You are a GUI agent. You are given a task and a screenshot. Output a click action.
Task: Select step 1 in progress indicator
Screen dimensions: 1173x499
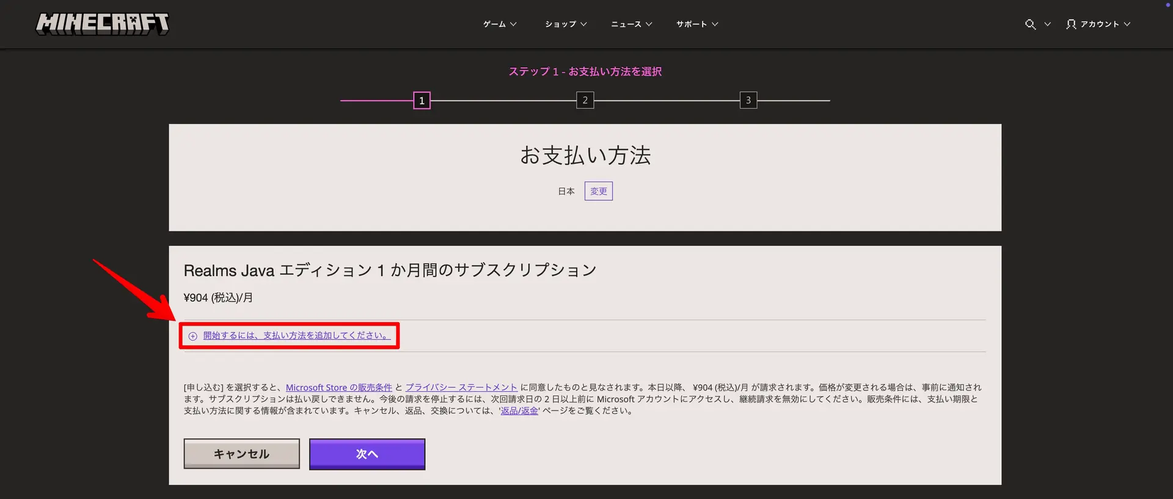pyautogui.click(x=422, y=101)
